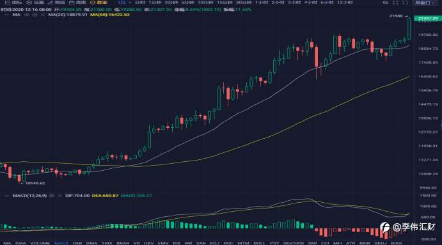
Task: Select ATR in the bottom indicator bar
Action: click(351, 242)
